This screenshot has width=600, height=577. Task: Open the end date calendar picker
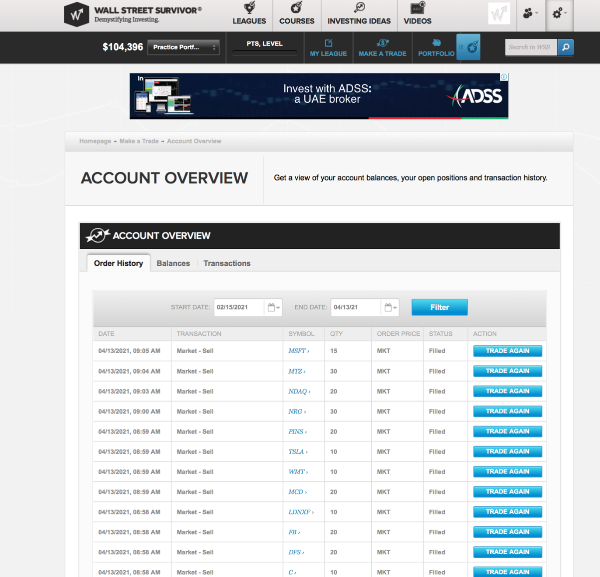[x=390, y=307]
